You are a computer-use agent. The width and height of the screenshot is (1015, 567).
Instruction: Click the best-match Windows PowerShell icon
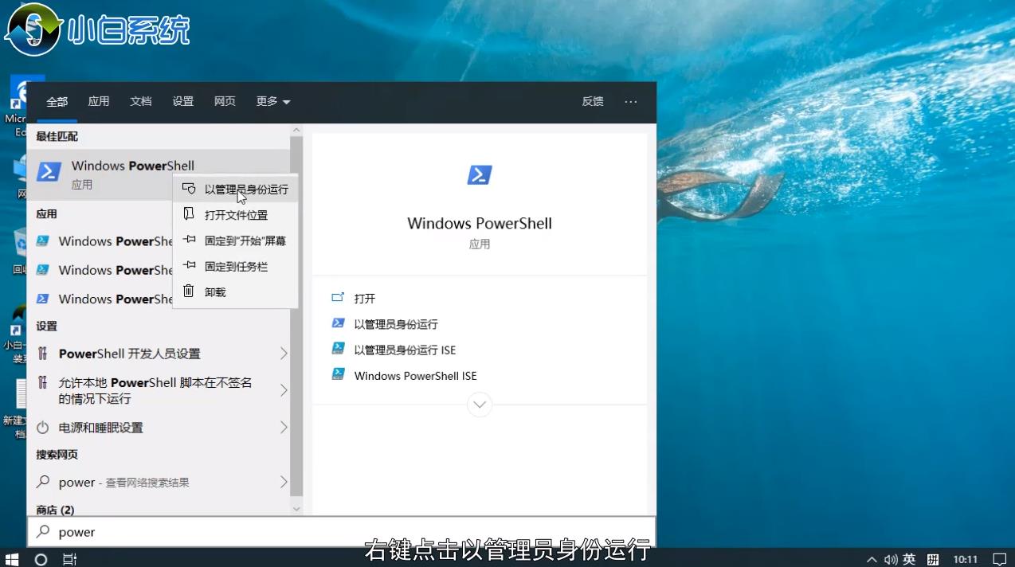49,172
